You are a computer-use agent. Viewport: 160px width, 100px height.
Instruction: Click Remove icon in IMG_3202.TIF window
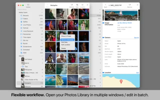coord(129,5)
